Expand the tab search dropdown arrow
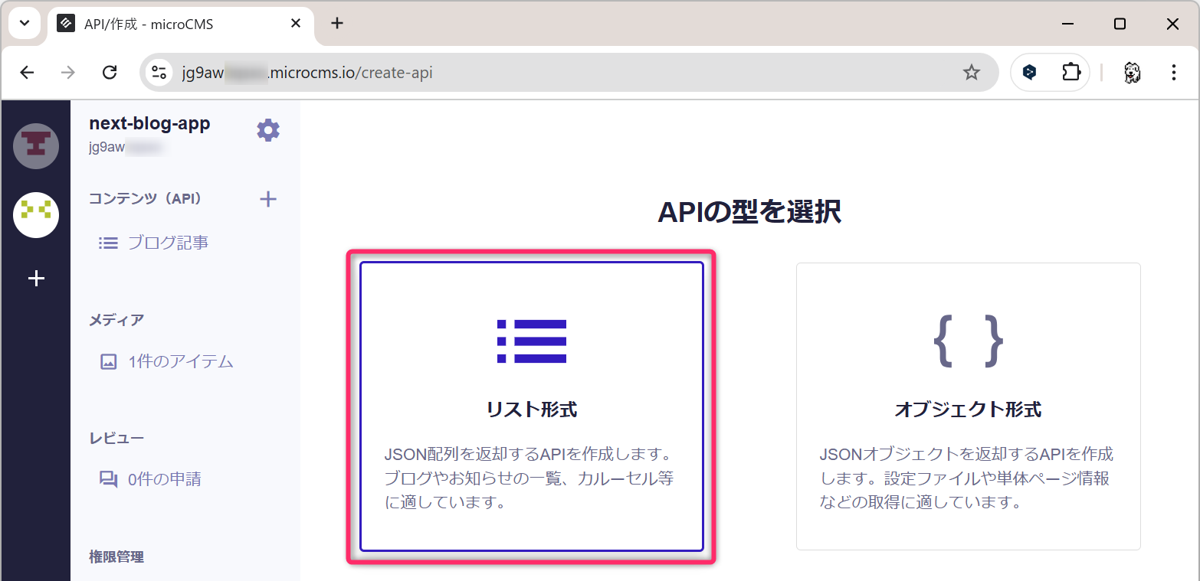 coord(25,24)
